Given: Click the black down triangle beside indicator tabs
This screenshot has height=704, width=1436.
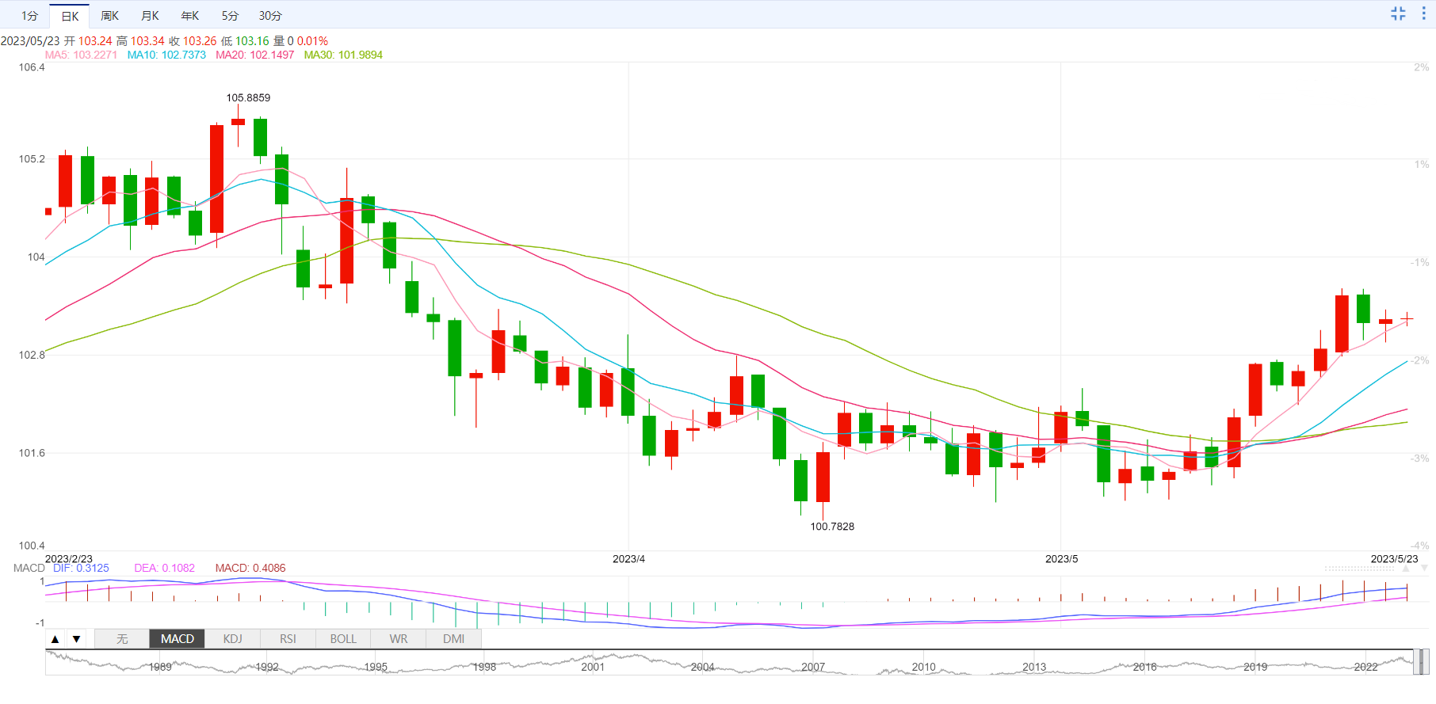Looking at the screenshot, I should pyautogui.click(x=76, y=639).
